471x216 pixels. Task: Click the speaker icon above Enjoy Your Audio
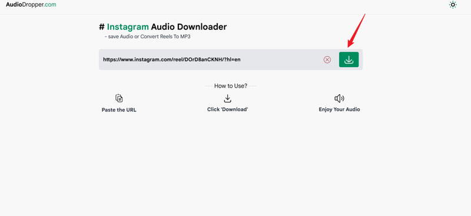coord(339,98)
